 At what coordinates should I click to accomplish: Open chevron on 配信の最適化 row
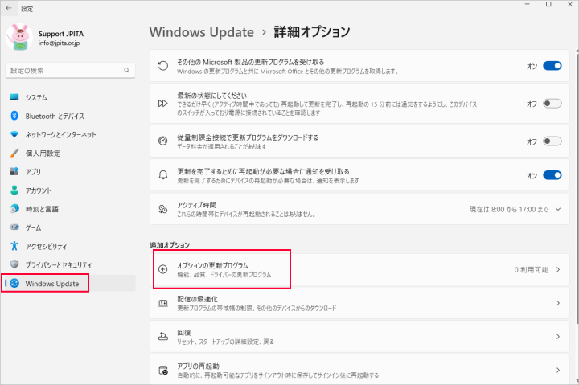558,303
